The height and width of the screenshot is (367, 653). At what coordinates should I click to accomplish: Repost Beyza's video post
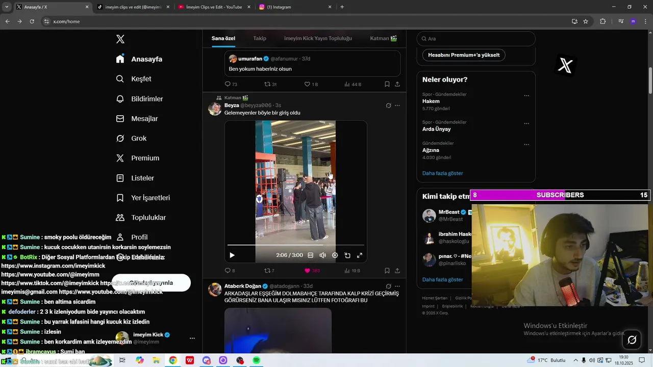[x=267, y=271]
